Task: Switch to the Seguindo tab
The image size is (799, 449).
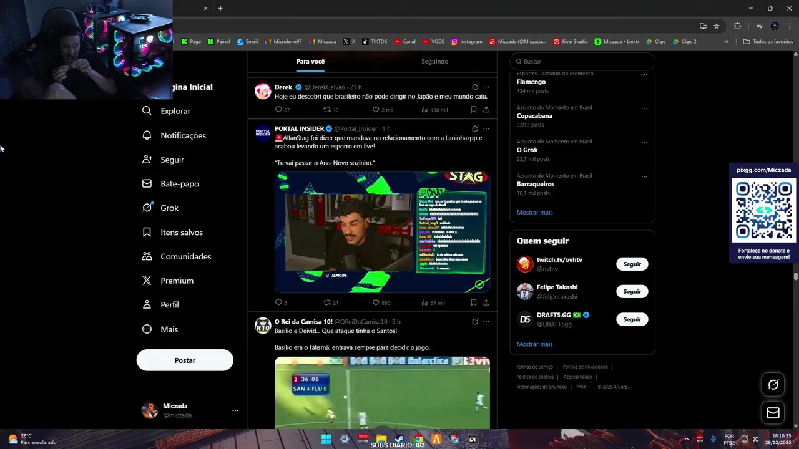Action: click(x=434, y=62)
